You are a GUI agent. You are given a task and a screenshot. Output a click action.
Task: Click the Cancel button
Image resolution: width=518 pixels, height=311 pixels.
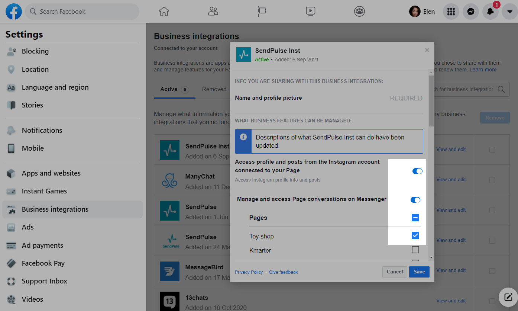coord(395,272)
